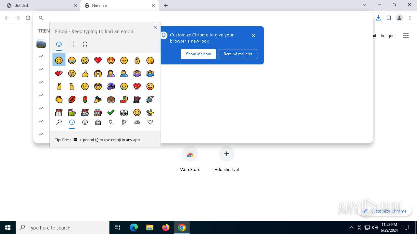
Task: Open the Google apps grid
Action: [x=406, y=36]
